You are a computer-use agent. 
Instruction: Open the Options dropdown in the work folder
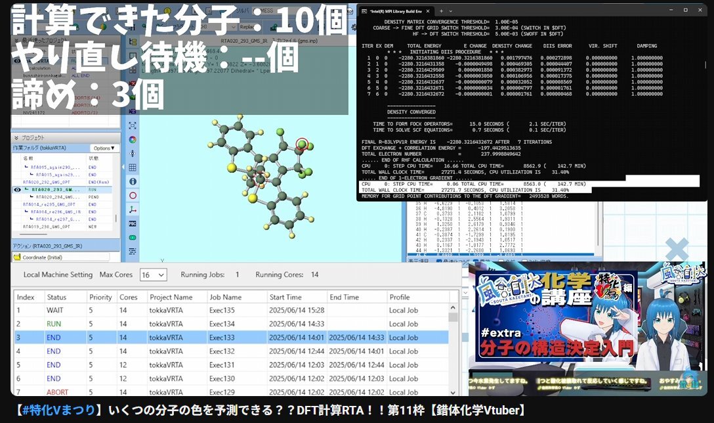pyautogui.click(x=104, y=148)
